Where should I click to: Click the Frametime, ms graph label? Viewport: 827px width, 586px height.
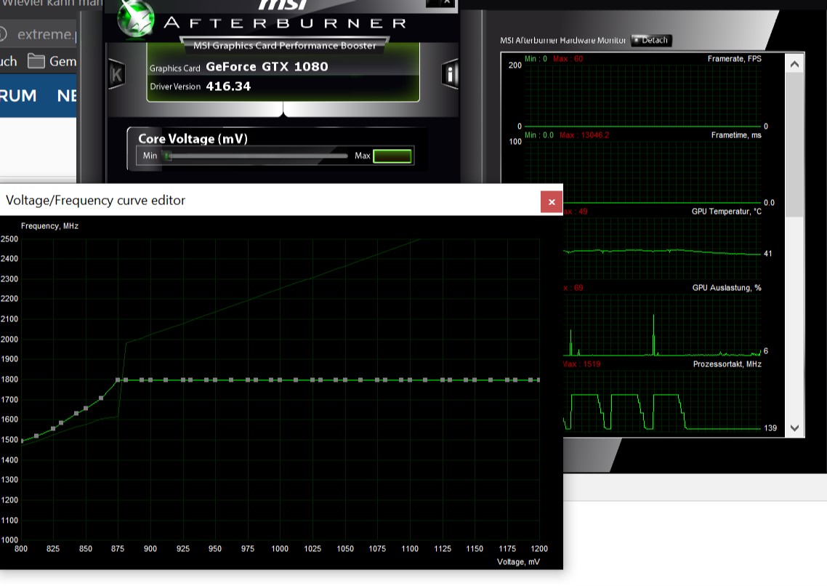(735, 135)
